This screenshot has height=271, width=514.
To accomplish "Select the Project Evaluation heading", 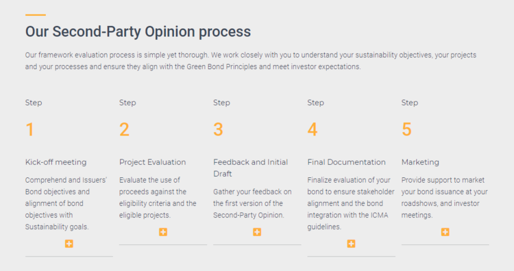I will pos(152,162).
